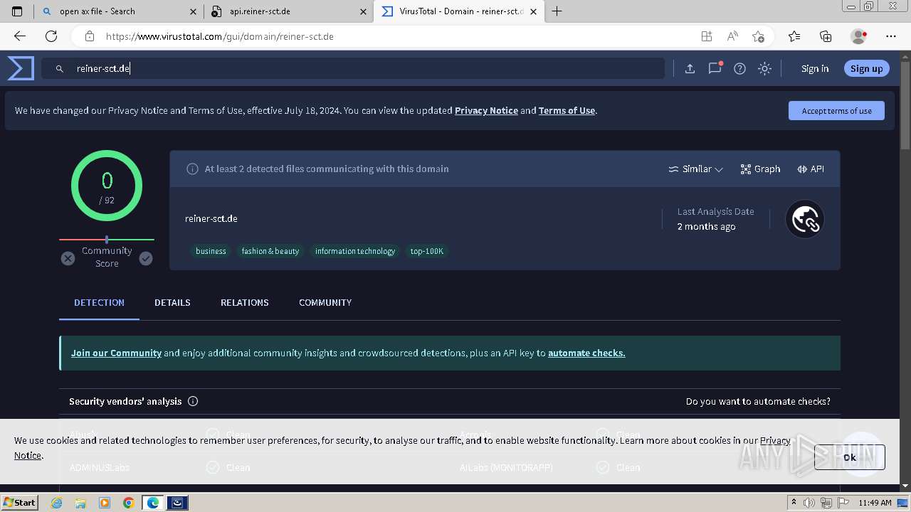The image size is (911, 512).
Task: Open Internet Explorer from the taskbar
Action: coord(57,503)
